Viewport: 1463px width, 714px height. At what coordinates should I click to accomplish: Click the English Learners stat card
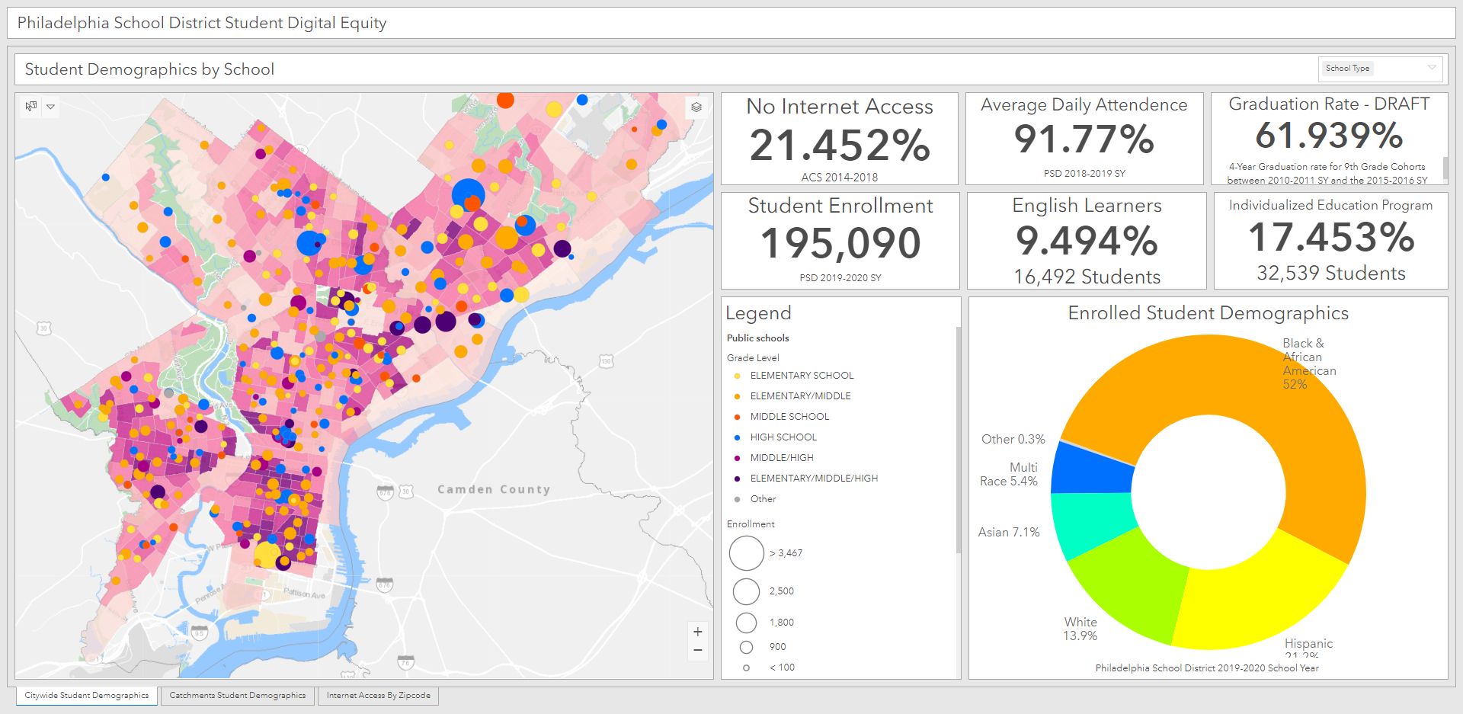1086,240
